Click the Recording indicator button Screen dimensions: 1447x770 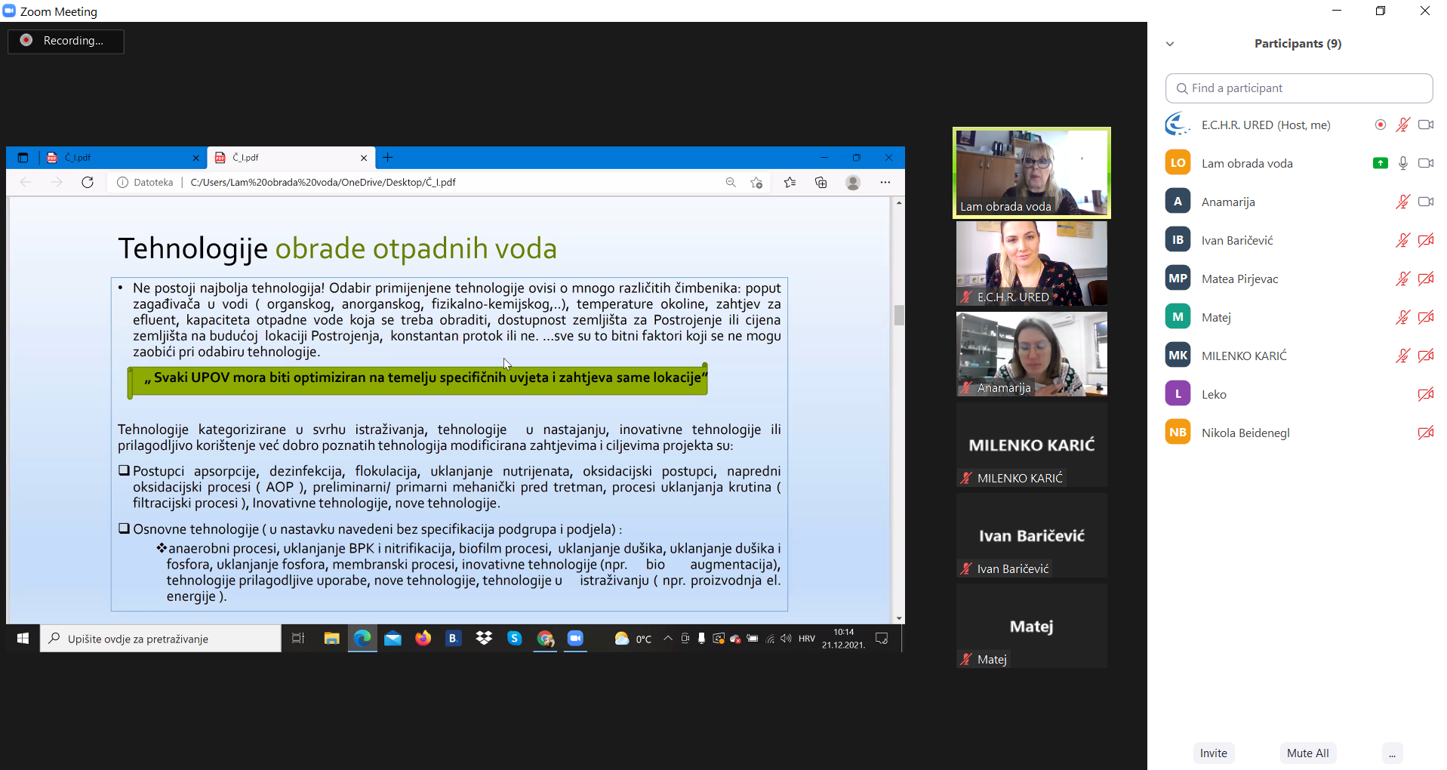pos(66,41)
